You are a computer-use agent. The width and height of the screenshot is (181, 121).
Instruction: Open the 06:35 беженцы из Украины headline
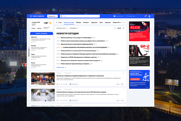click(x=75, y=64)
